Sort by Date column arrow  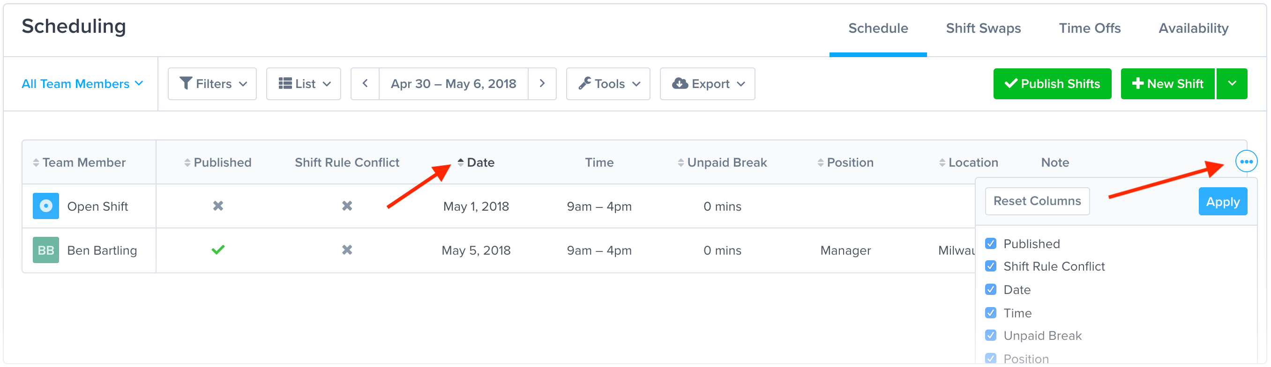[460, 162]
